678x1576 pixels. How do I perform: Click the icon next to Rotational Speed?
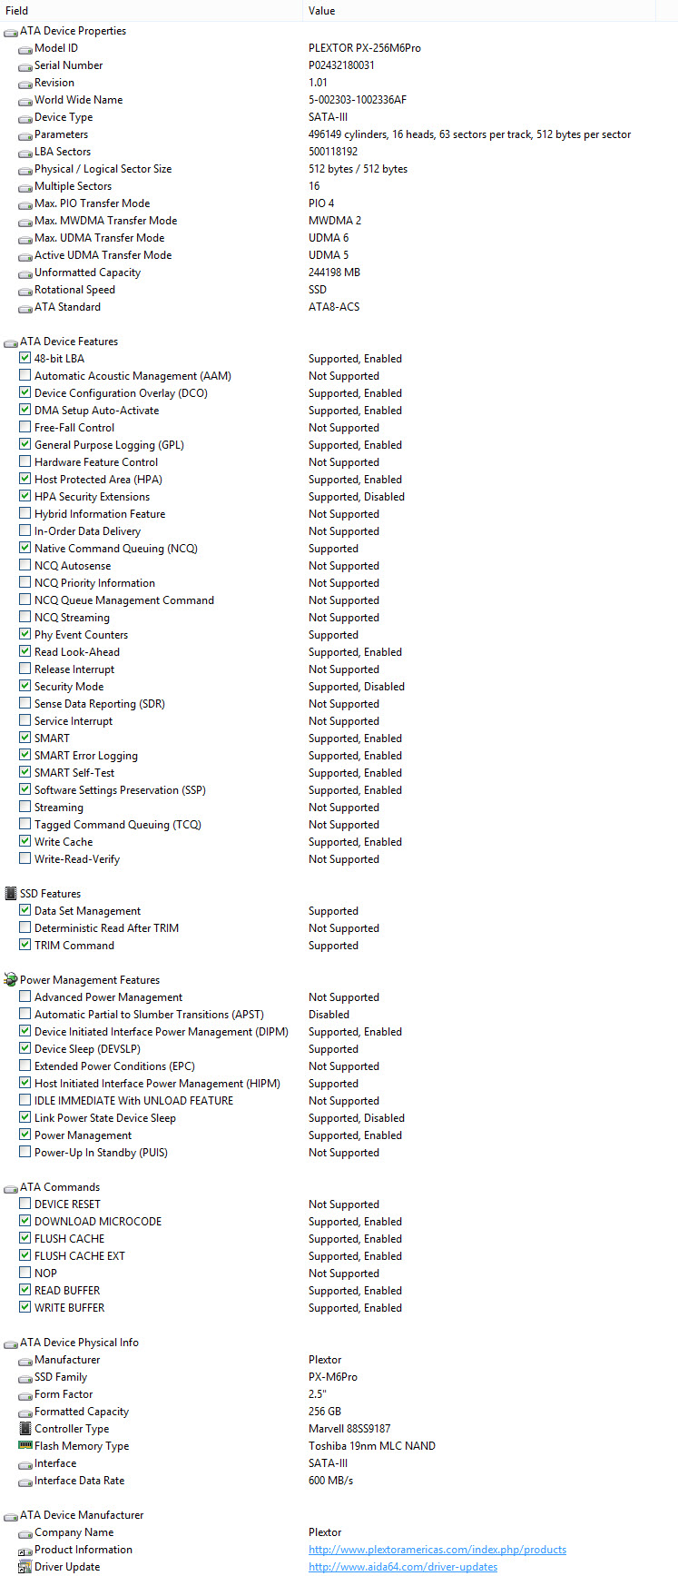tap(25, 291)
